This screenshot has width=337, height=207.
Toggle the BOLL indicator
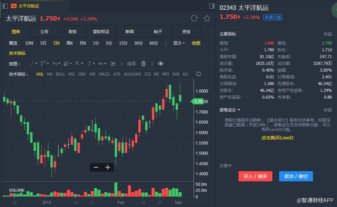(60, 74)
